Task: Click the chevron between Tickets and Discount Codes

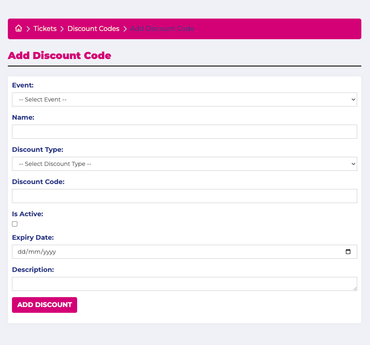Action: [61, 28]
